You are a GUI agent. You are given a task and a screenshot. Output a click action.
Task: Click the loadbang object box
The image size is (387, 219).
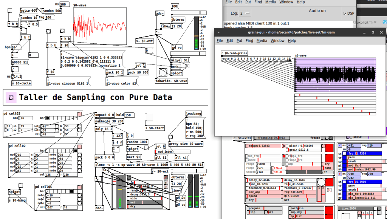[x=194, y=113]
